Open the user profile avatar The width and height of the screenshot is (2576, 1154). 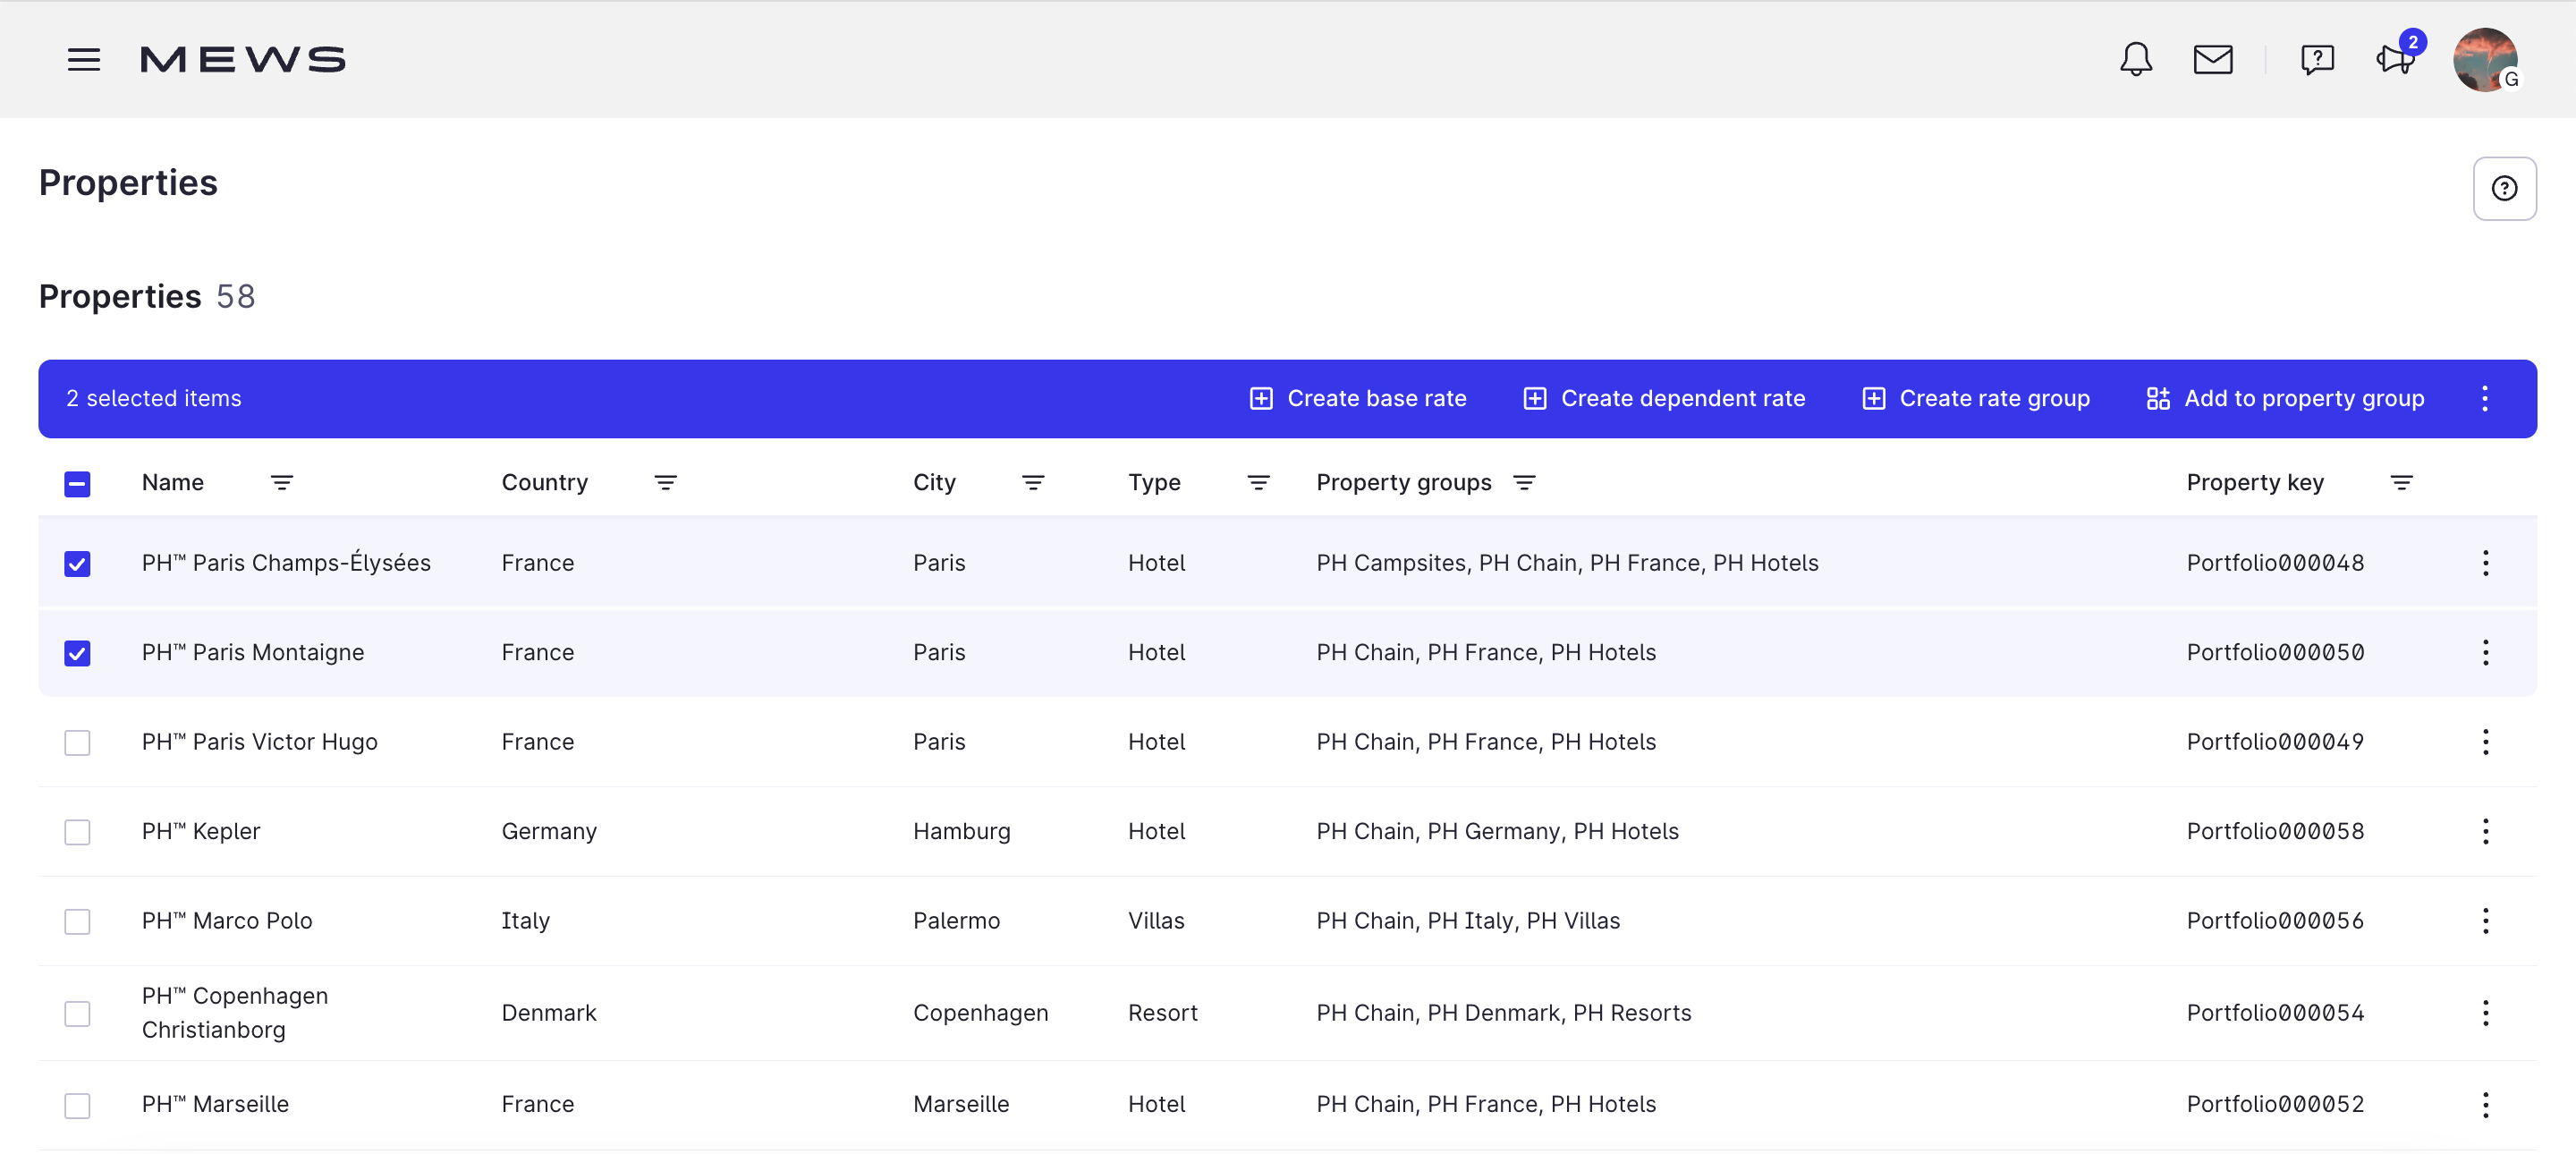(2486, 60)
